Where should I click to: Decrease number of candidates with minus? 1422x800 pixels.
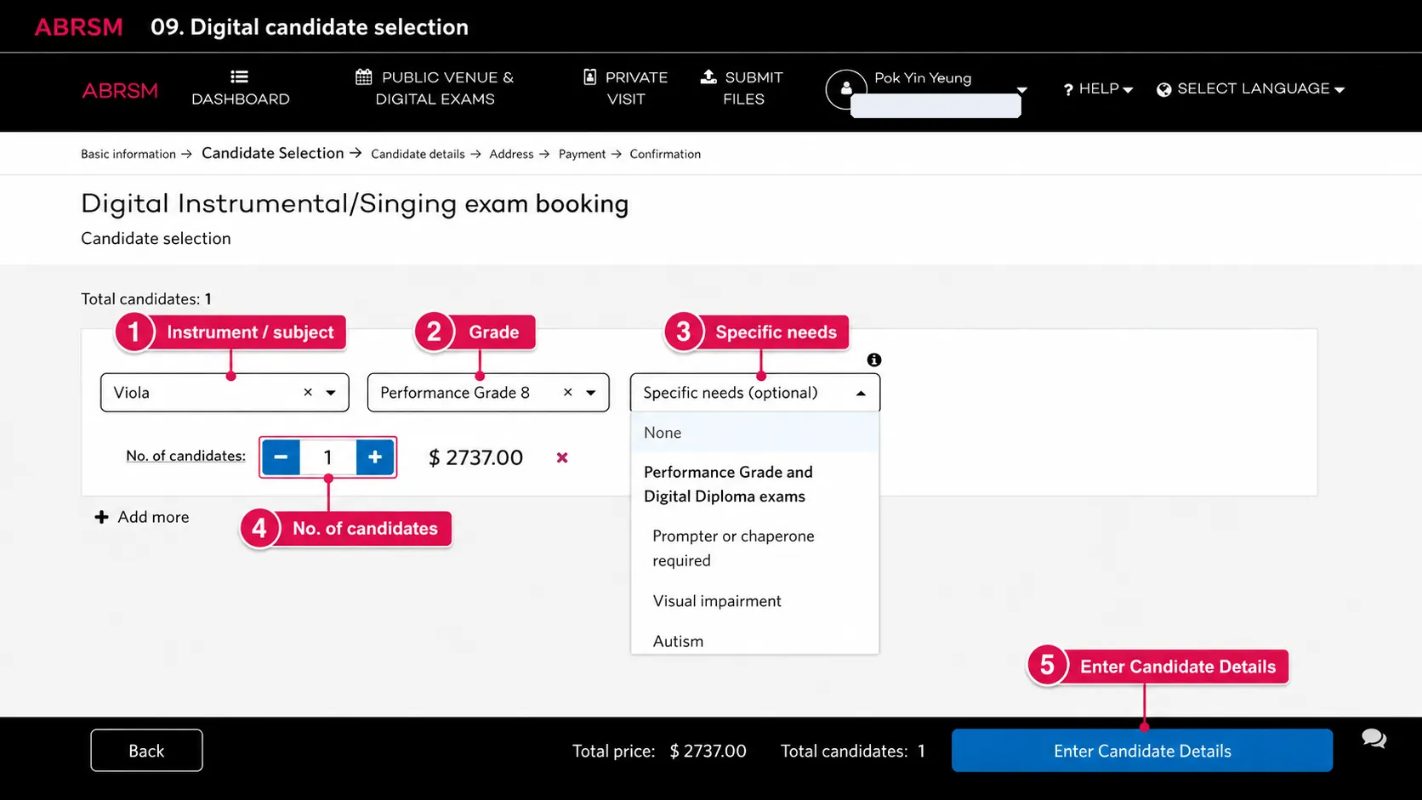[x=281, y=457]
